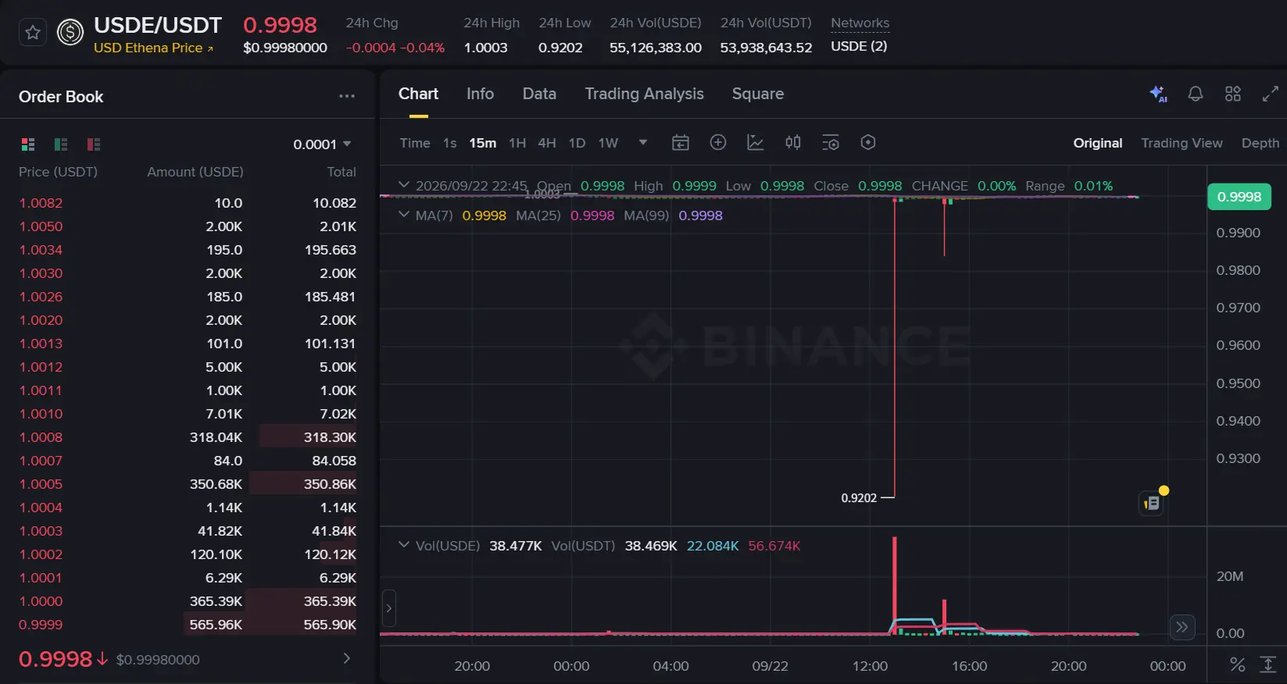Open the Networks info label
1287x684 pixels.
pos(860,23)
